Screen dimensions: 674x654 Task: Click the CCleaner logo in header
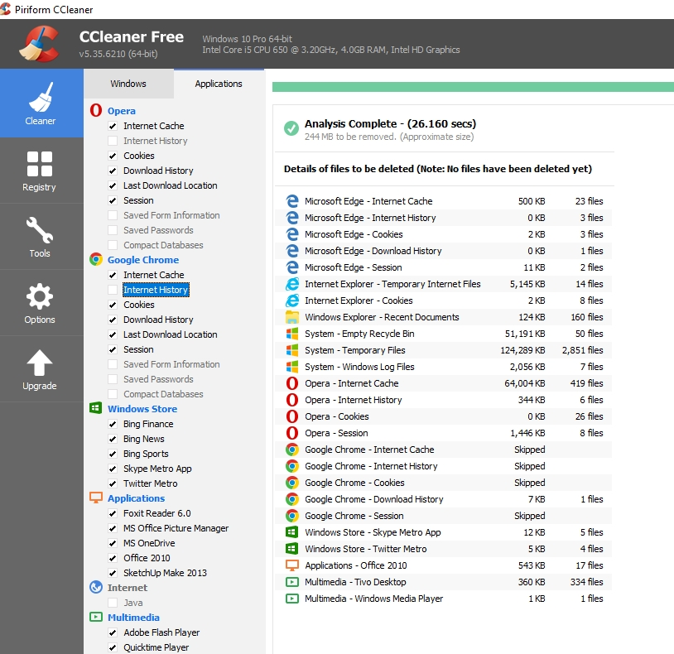tap(40, 44)
